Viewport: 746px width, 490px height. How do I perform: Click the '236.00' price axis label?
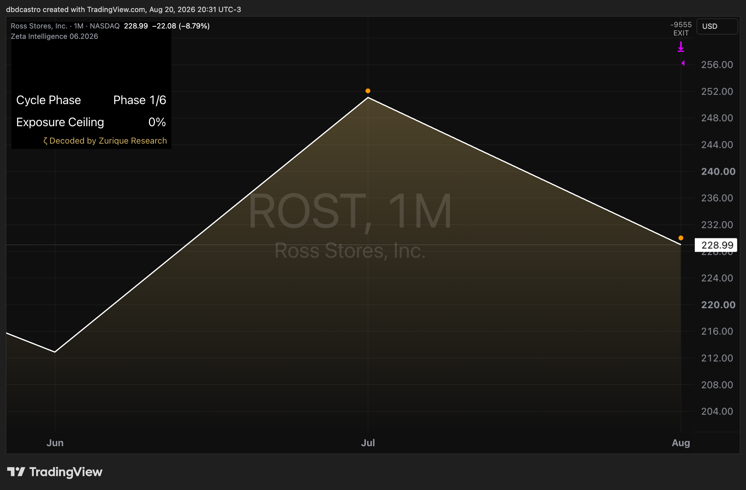717,198
